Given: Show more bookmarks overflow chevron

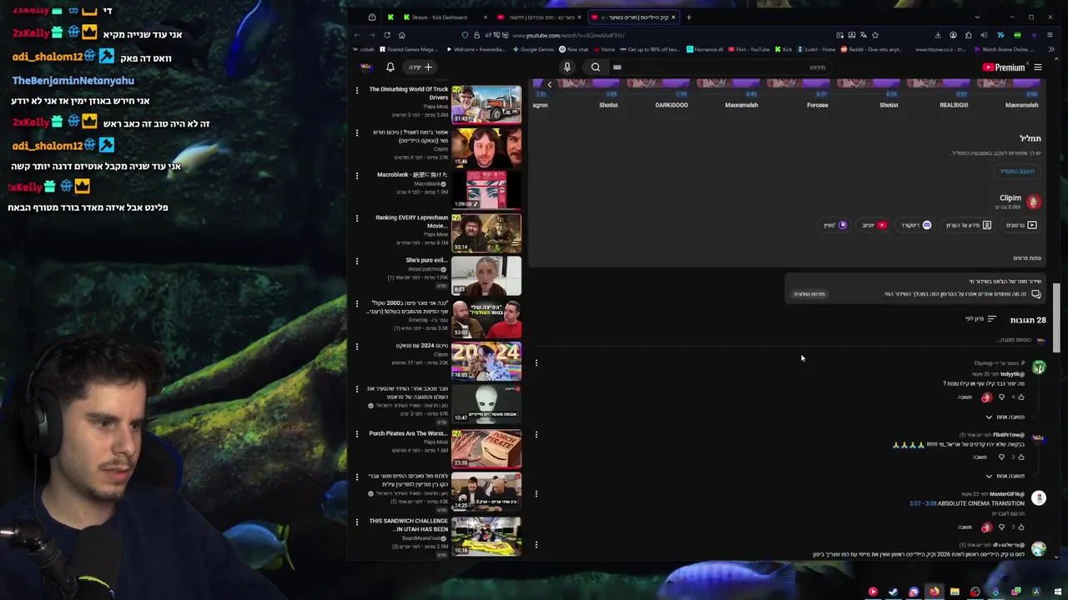Looking at the screenshot, I should pyautogui.click(x=1050, y=49).
